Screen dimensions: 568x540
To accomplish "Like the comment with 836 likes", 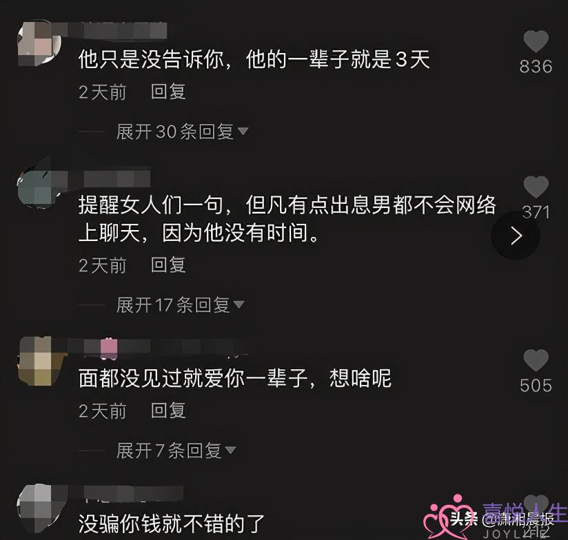I will [536, 41].
